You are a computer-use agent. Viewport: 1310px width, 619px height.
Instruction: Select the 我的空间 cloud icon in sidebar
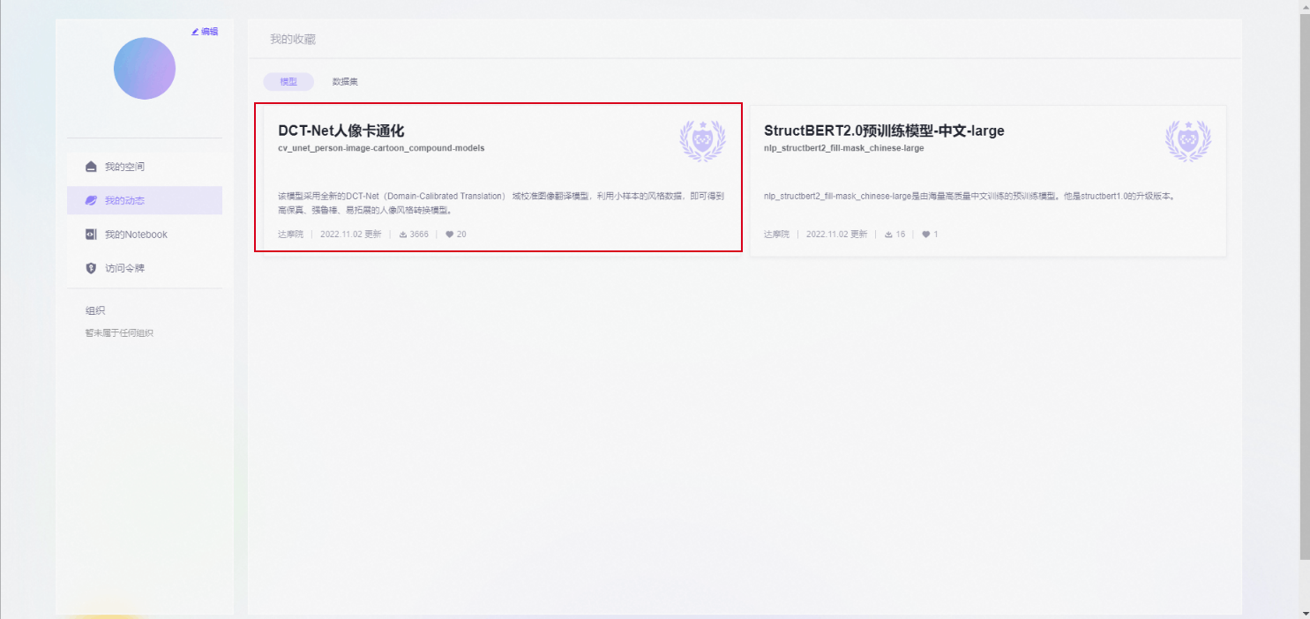pyautogui.click(x=93, y=166)
